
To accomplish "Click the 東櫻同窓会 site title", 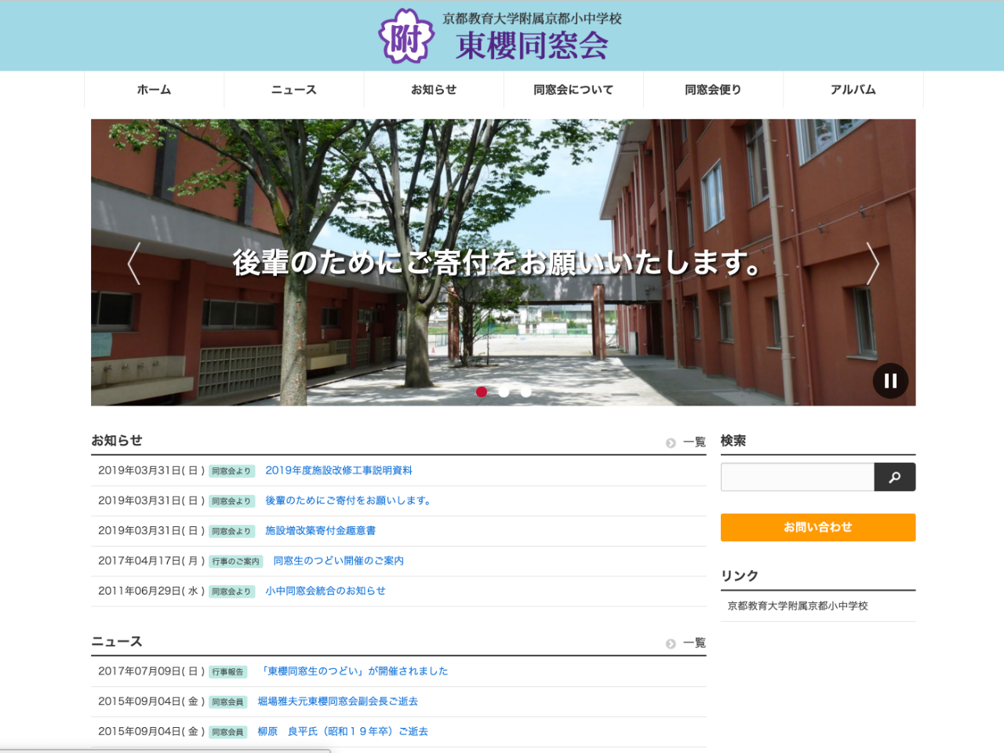I will pos(532,45).
